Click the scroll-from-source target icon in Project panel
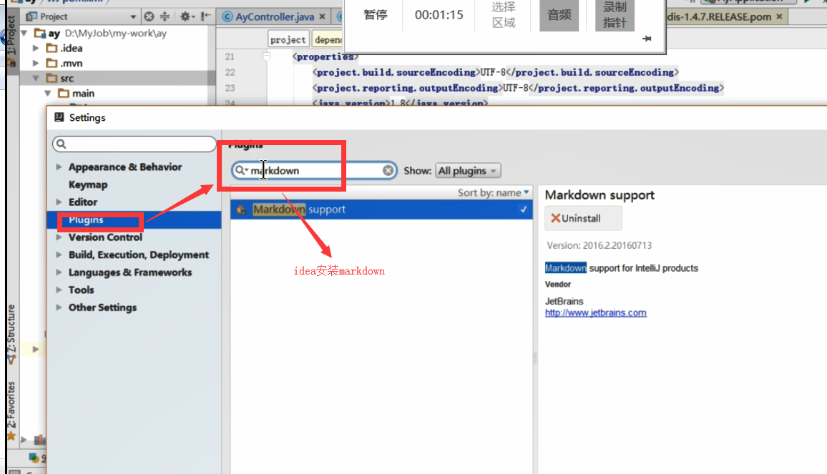 (x=150, y=16)
